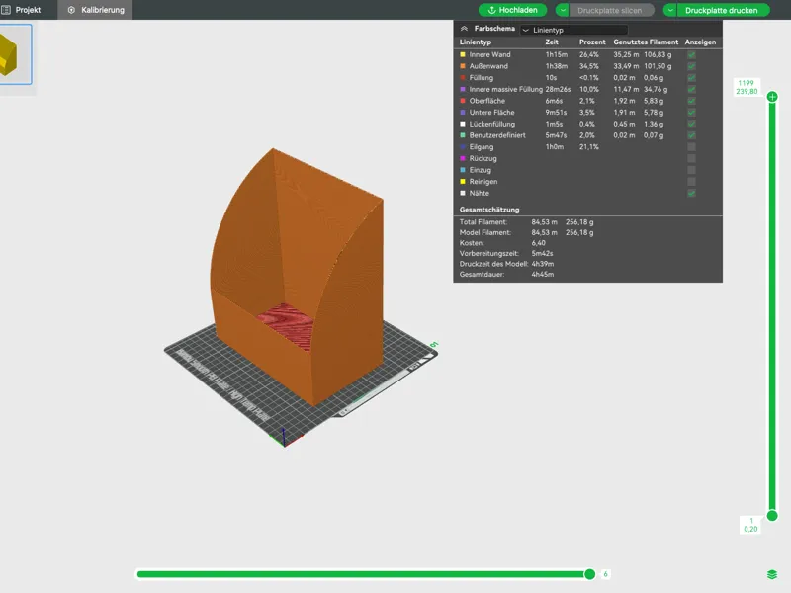The image size is (791, 593).
Task: Click the yellow Innere Wand color square
Action: tap(463, 54)
